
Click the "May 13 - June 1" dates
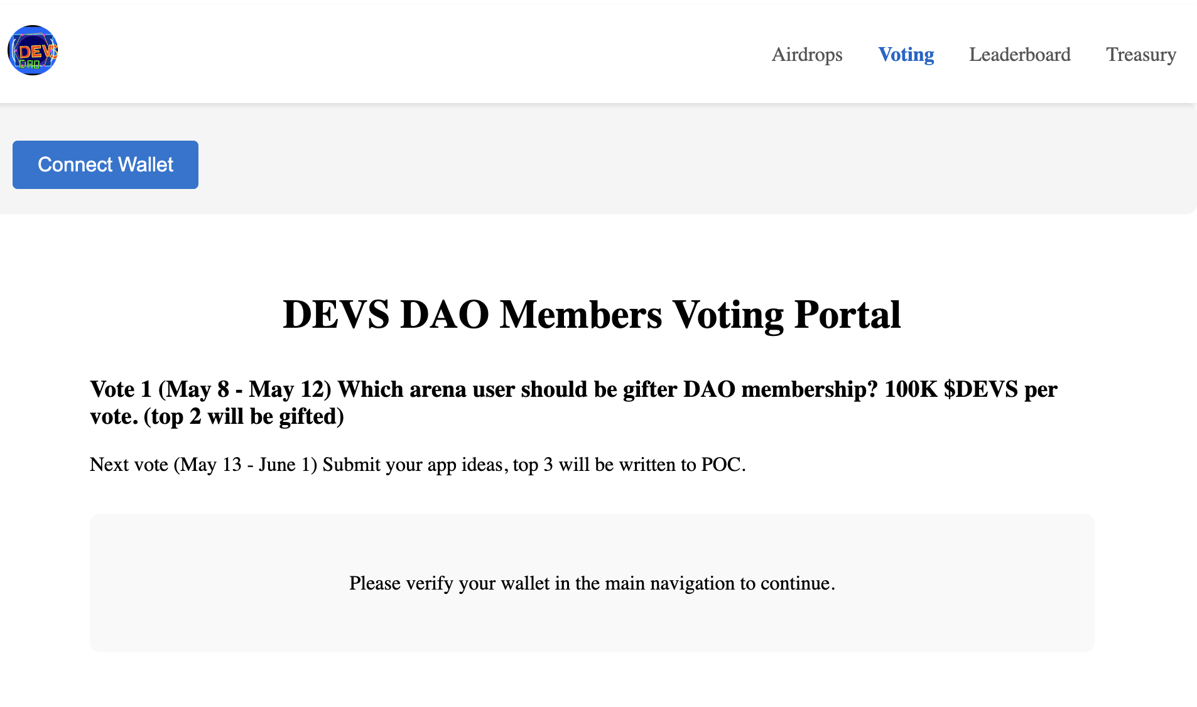[245, 465]
